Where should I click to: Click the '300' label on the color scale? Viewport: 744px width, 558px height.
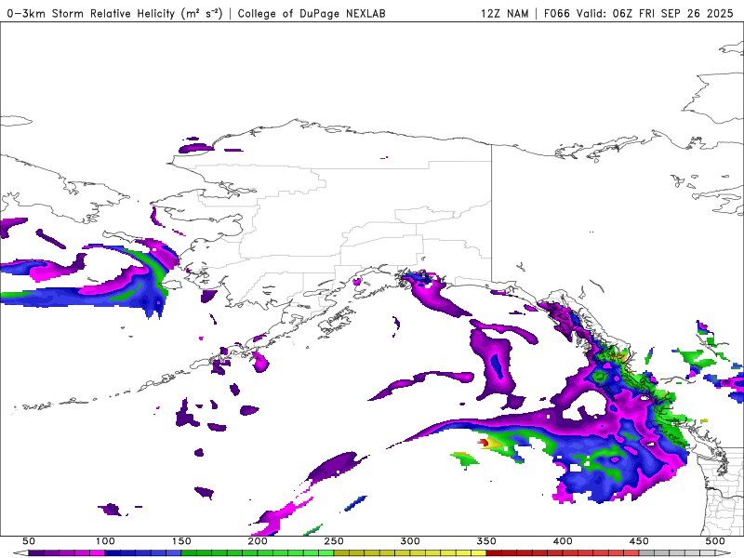[410, 541]
